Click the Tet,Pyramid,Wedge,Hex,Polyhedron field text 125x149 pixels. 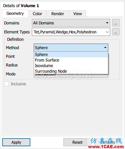point(65,32)
